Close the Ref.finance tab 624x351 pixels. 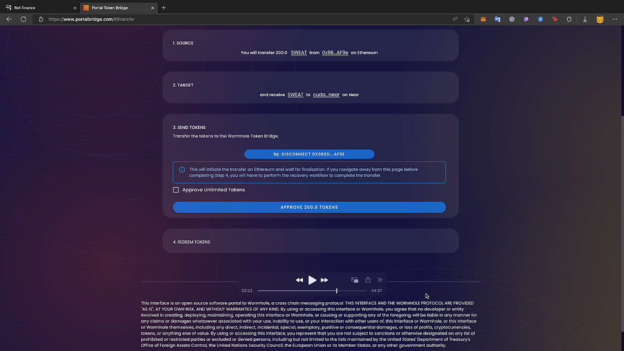point(75,7)
